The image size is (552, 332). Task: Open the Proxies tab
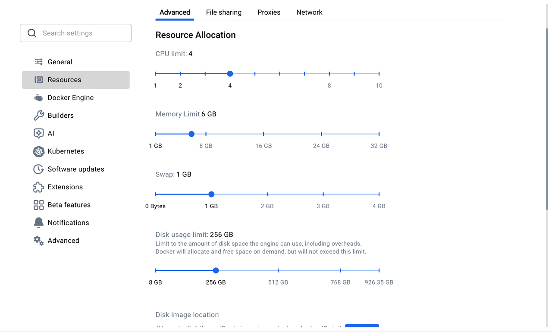click(269, 13)
